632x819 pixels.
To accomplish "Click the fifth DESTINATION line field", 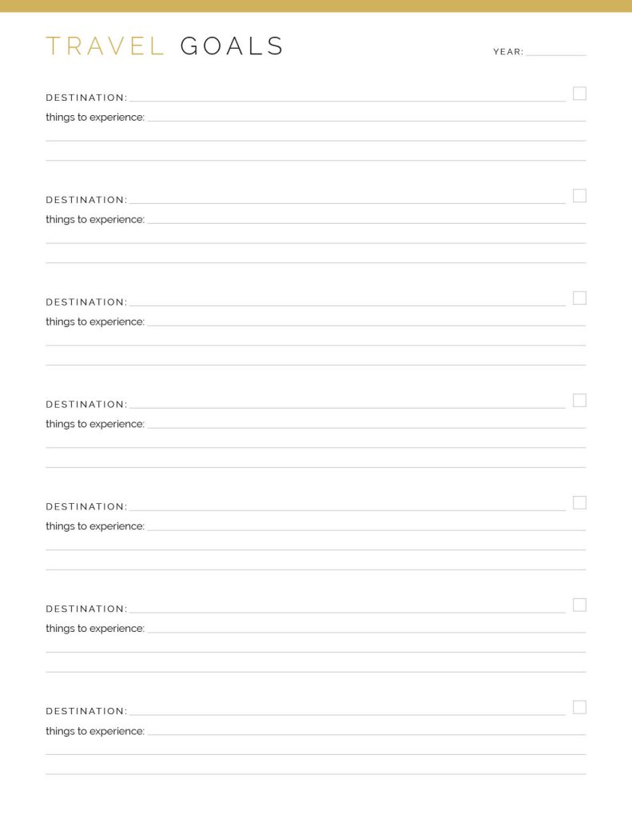I will pos(347,506).
